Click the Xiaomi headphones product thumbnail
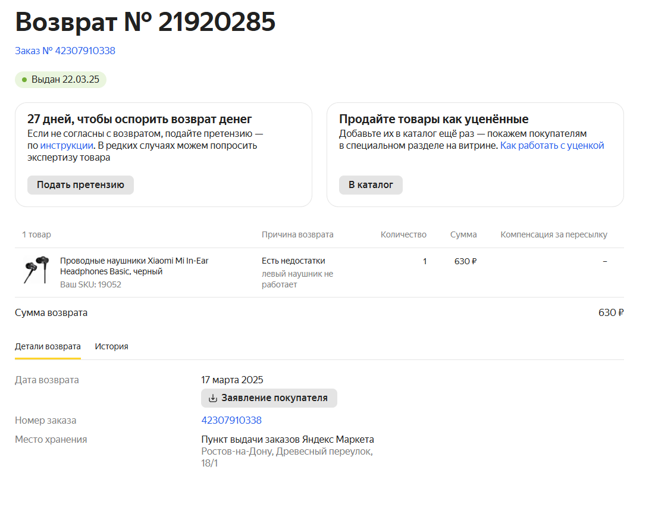The width and height of the screenshot is (652, 507). click(x=37, y=270)
